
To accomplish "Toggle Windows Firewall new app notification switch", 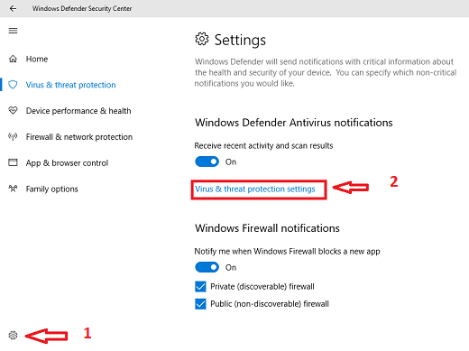I will click(207, 267).
